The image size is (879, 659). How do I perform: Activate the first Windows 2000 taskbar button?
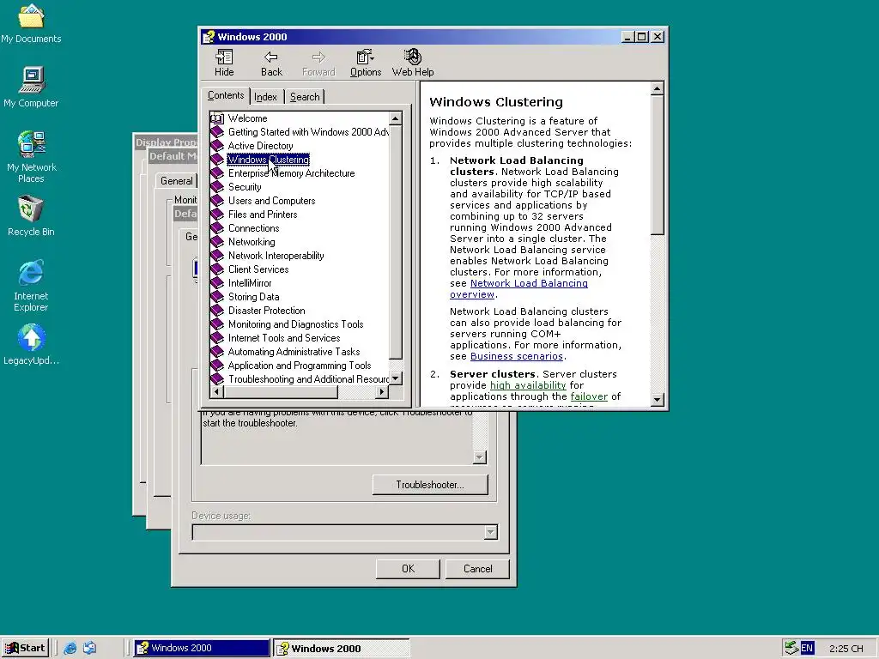click(202, 649)
